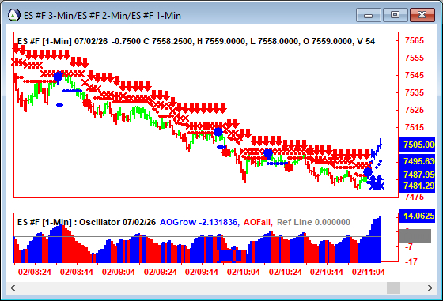Click the -17 oscillator axis label
Screen dimensions: 443x301
click(411, 261)
